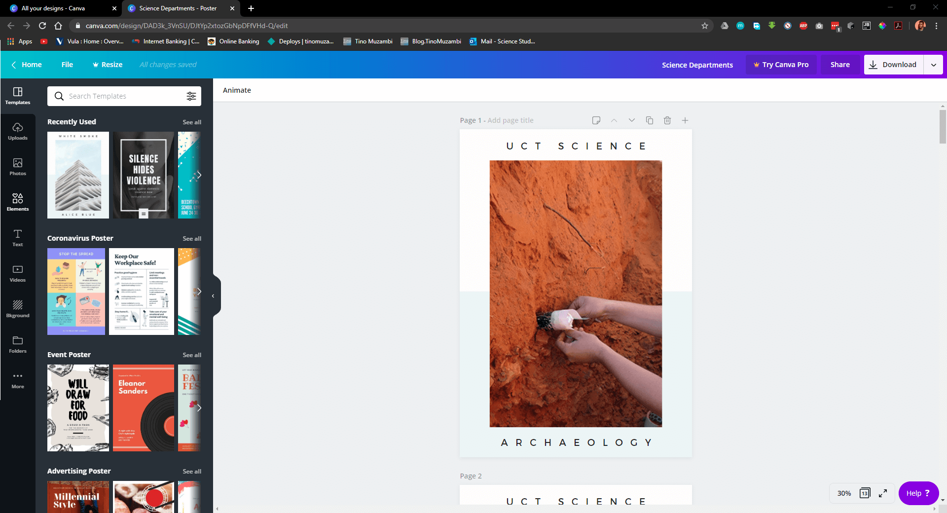Select the ARCHAEOLOGY text on the poster
Viewport: 947px width, 513px height.
(576, 442)
